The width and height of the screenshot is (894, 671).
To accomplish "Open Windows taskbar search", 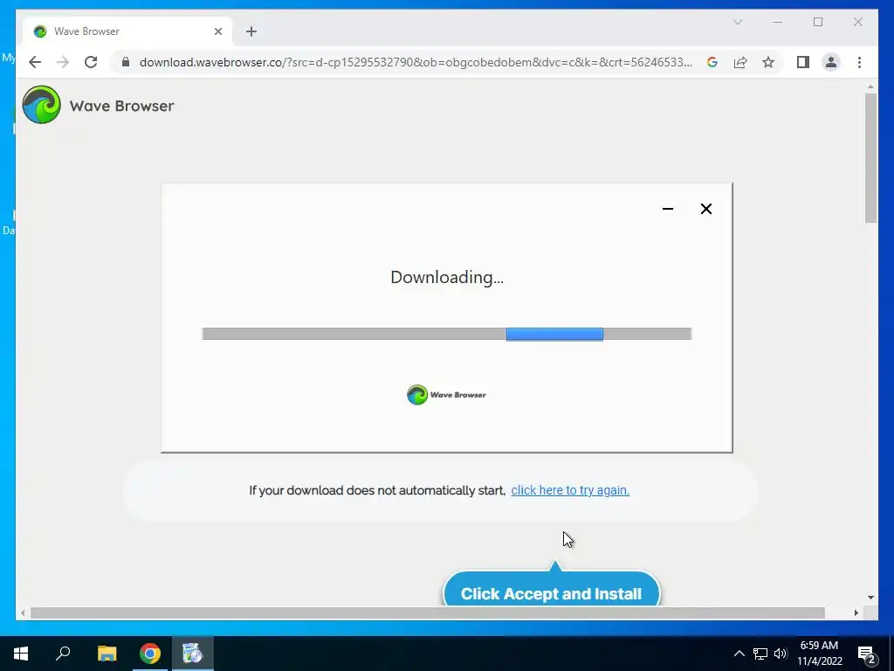I will [x=63, y=654].
